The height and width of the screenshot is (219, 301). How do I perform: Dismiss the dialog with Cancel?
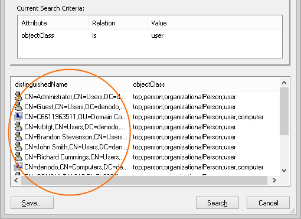pyautogui.click(x=268, y=203)
